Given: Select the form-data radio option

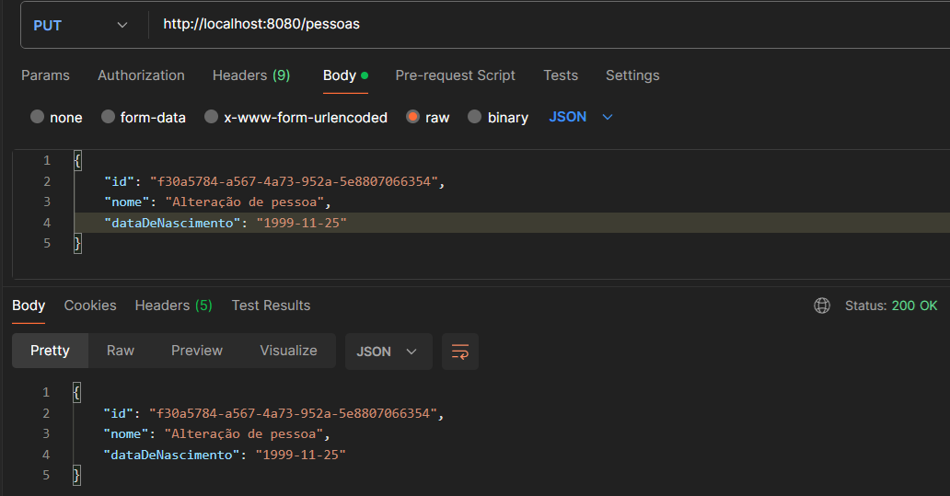Looking at the screenshot, I should point(109,117).
